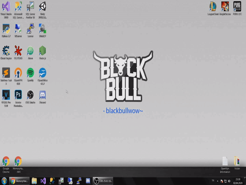Select the Unity desktop shortcut

(43, 10)
